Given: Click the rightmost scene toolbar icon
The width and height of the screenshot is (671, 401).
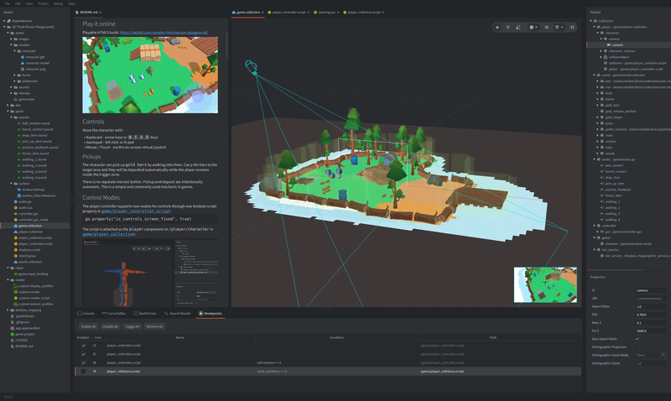Looking at the screenshot, I should (x=572, y=27).
